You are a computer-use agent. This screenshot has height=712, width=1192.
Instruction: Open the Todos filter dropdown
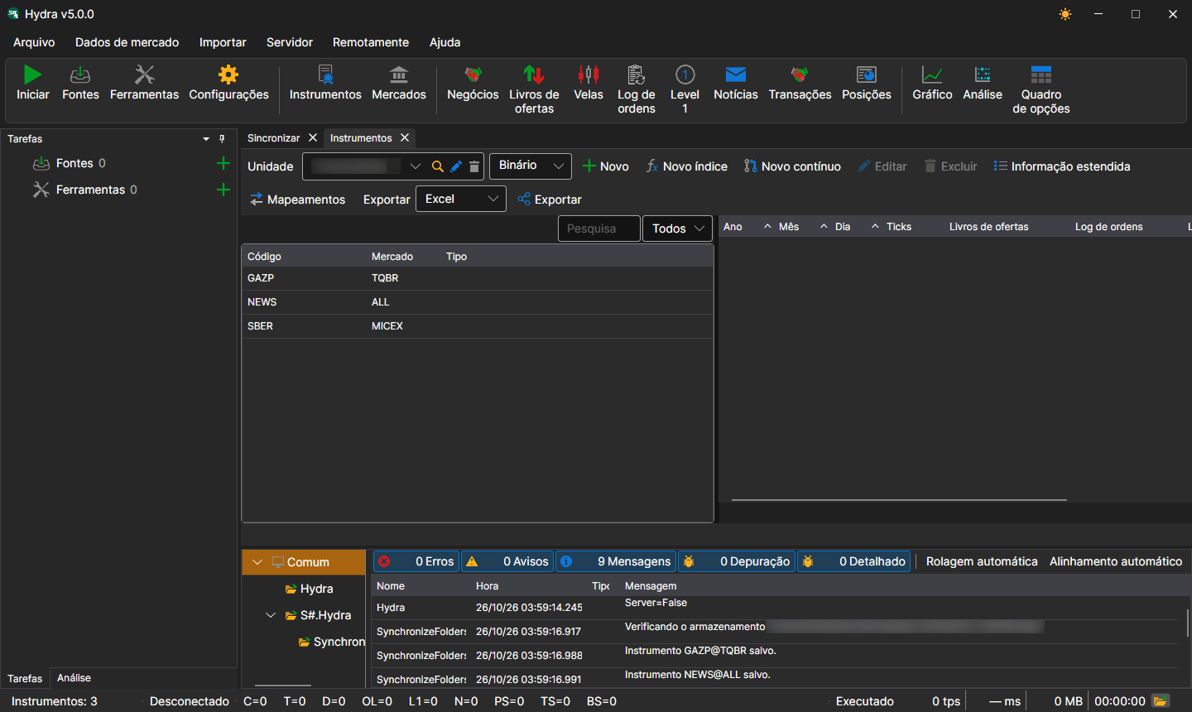pyautogui.click(x=677, y=229)
